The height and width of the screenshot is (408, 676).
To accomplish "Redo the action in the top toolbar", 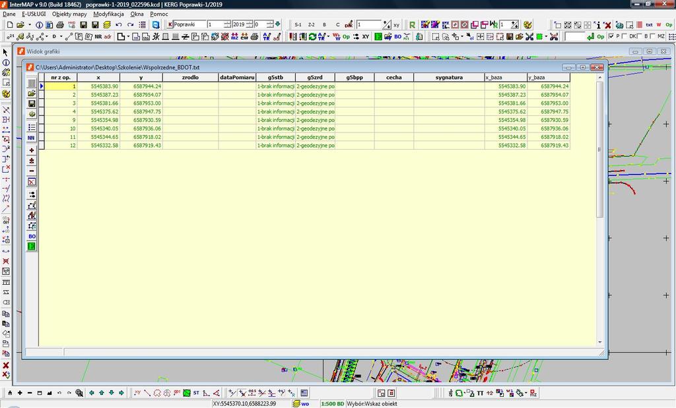I will 130,25.
